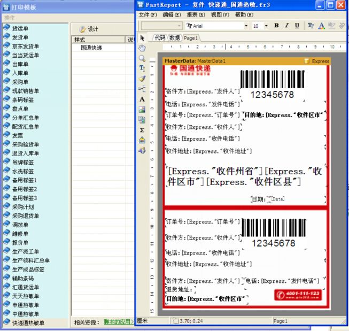
Task: Click the MasterData1 band header
Action: pos(246,61)
